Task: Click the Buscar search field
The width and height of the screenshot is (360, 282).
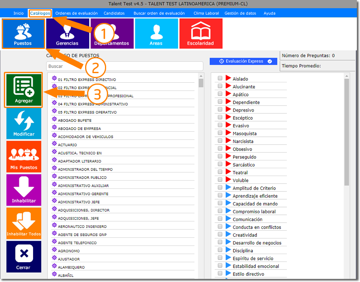Action: click(x=125, y=66)
